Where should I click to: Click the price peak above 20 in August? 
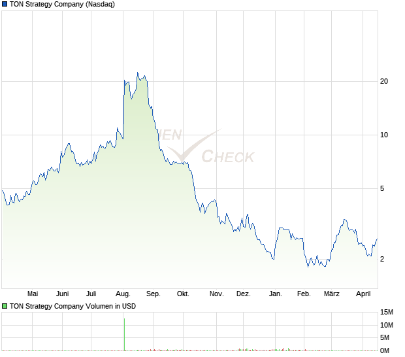click(137, 73)
